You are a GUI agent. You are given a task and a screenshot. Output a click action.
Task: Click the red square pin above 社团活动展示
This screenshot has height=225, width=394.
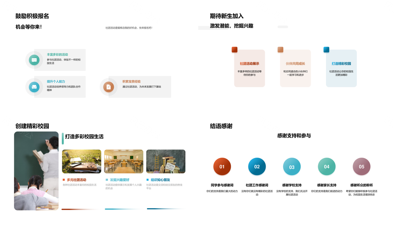pos(234,50)
